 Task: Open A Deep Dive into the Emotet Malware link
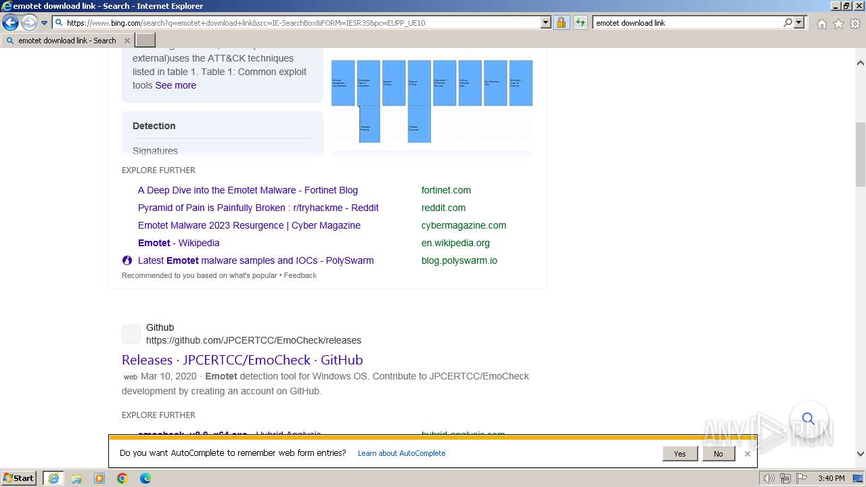248,190
